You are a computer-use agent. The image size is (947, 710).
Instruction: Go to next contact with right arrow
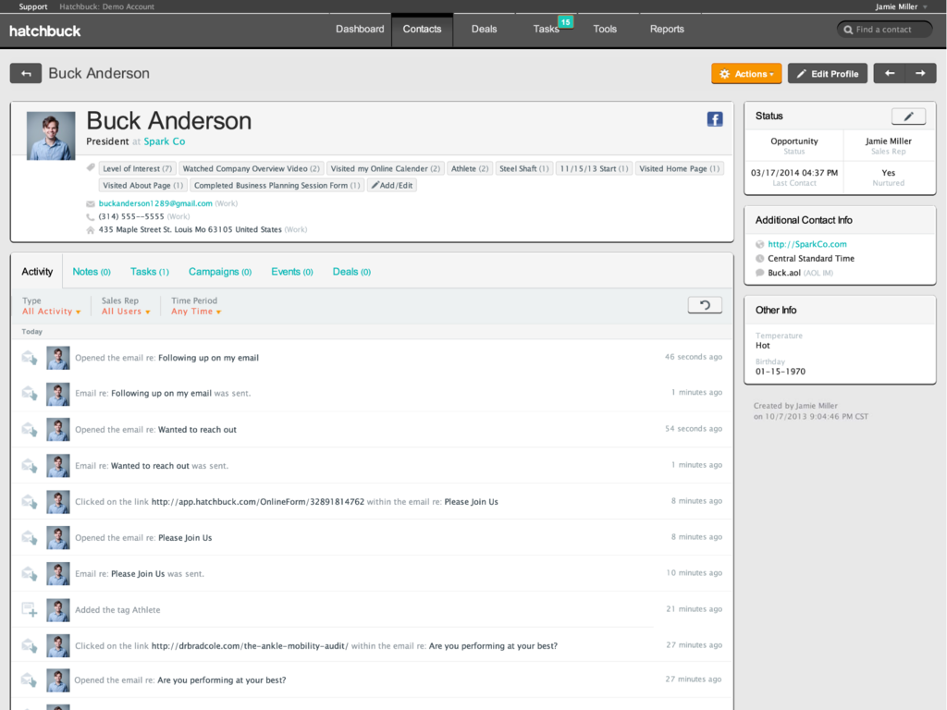click(920, 73)
